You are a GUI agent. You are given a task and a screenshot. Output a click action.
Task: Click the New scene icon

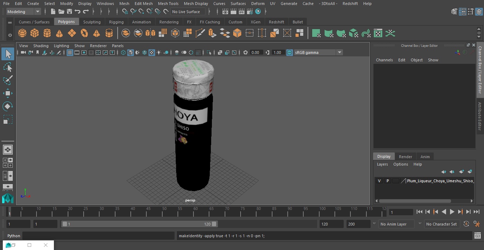52,12
